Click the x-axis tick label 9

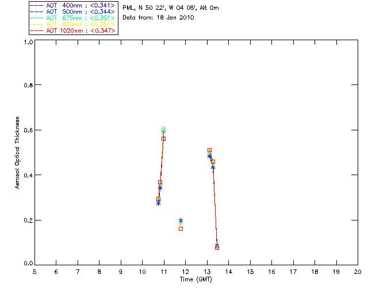[121, 272]
